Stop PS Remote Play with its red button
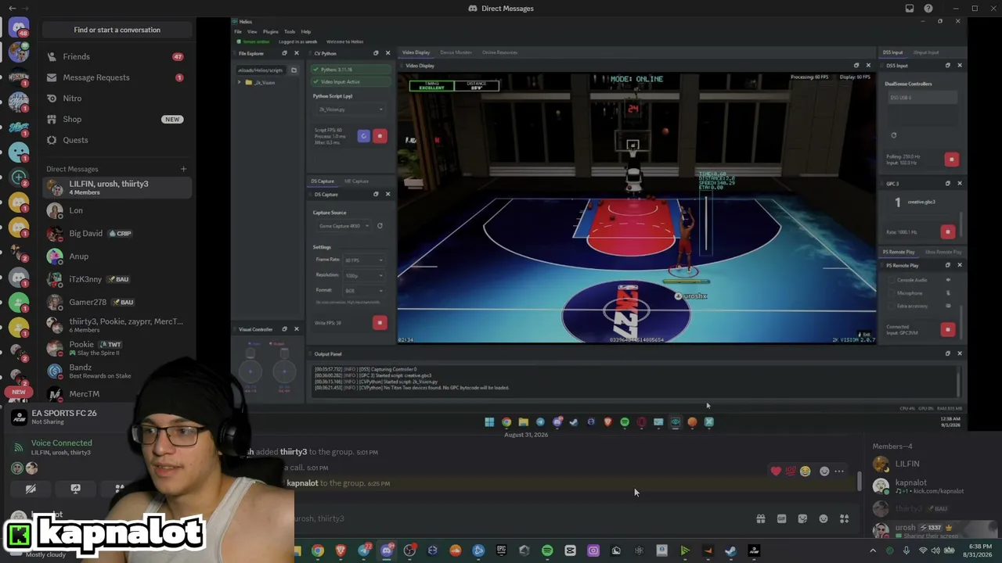Viewport: 1002px width, 563px height. [948, 329]
